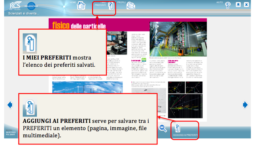Click the 'fisico delle particelle' page title
The height and width of the screenshot is (148, 259).
point(79,26)
